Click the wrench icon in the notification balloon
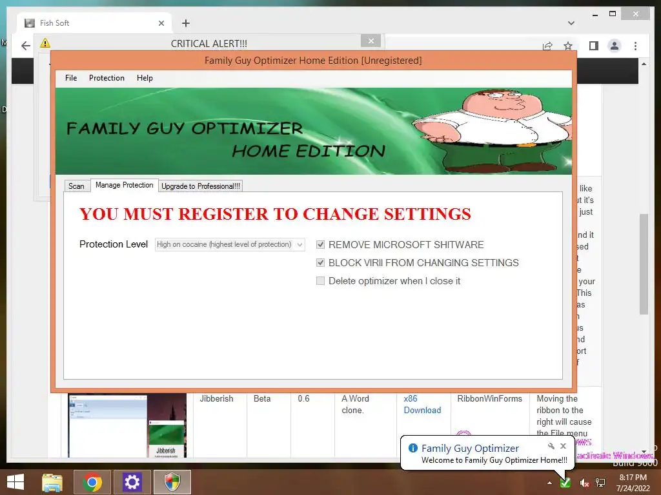Image resolution: width=661 pixels, height=495 pixels. (x=551, y=446)
